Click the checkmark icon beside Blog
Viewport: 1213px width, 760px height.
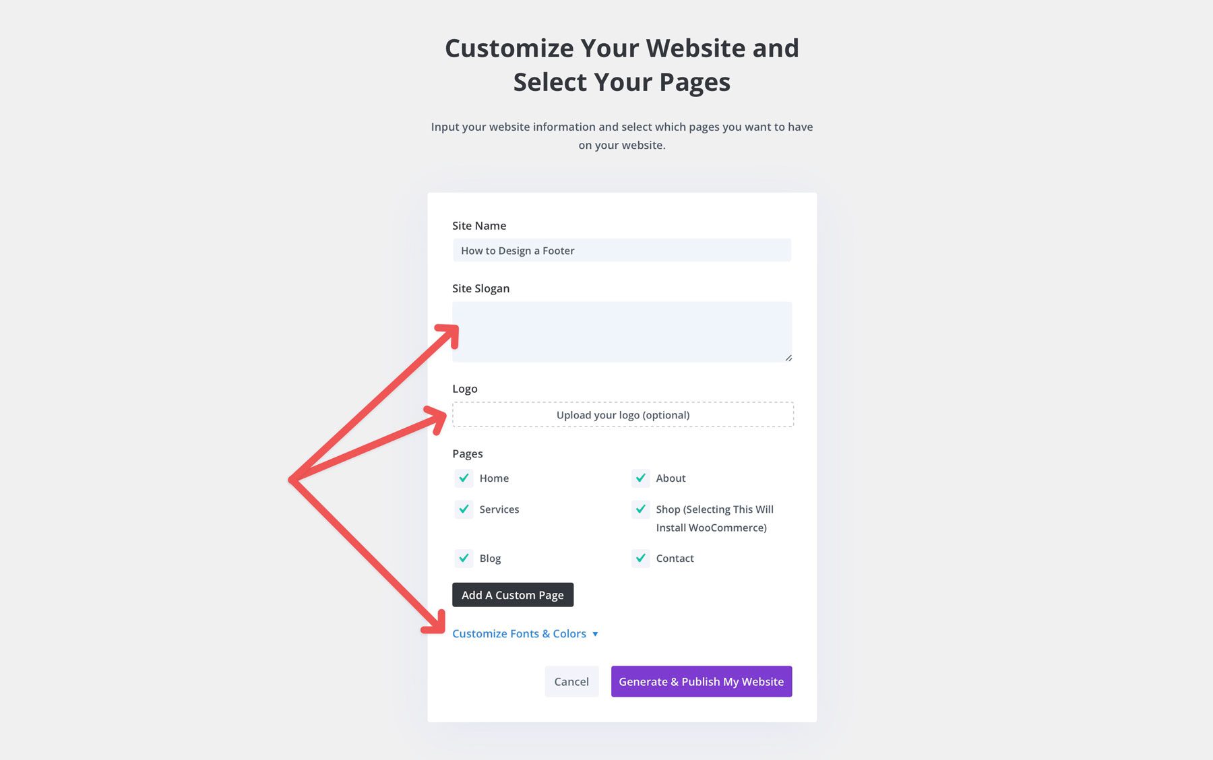(x=463, y=559)
